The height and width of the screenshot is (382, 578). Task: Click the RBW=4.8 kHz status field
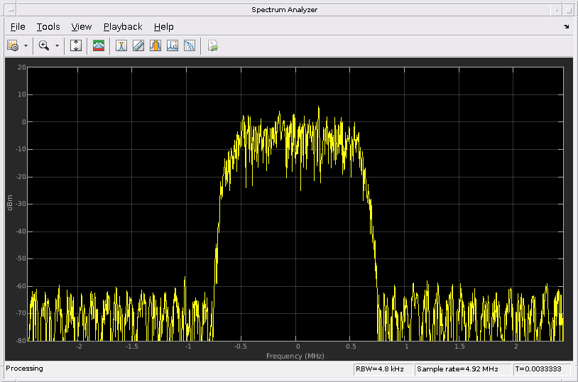[x=383, y=369]
